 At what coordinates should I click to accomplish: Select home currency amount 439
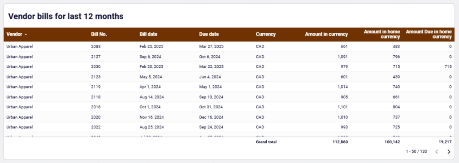(396, 77)
